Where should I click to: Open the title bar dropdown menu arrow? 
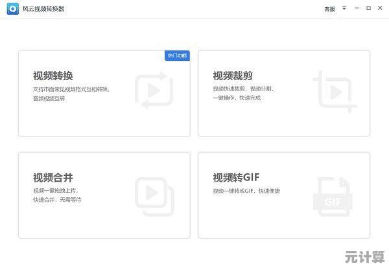[x=344, y=8]
